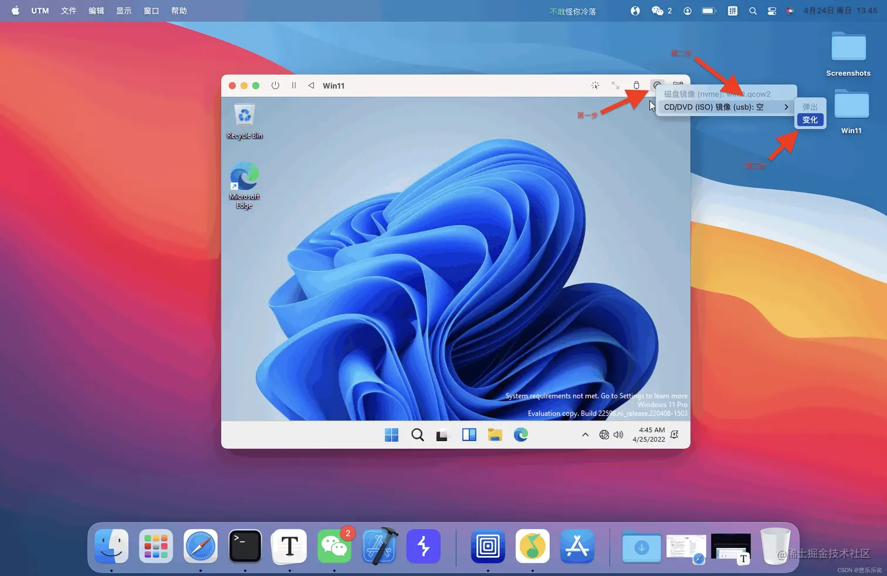Open the 窗口 menu
887x576 pixels.
[151, 11]
